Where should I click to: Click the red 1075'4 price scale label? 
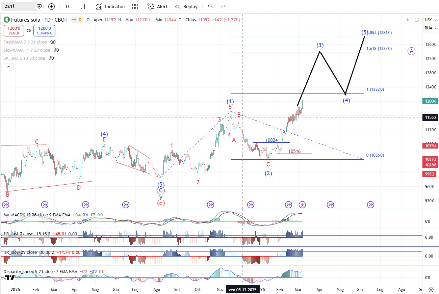click(x=430, y=145)
